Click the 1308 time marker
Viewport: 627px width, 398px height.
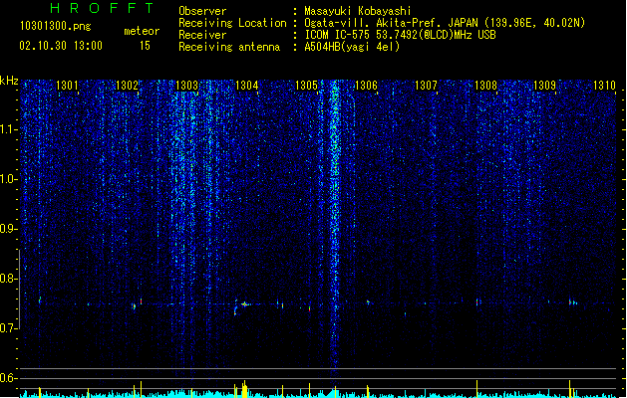pyautogui.click(x=485, y=85)
